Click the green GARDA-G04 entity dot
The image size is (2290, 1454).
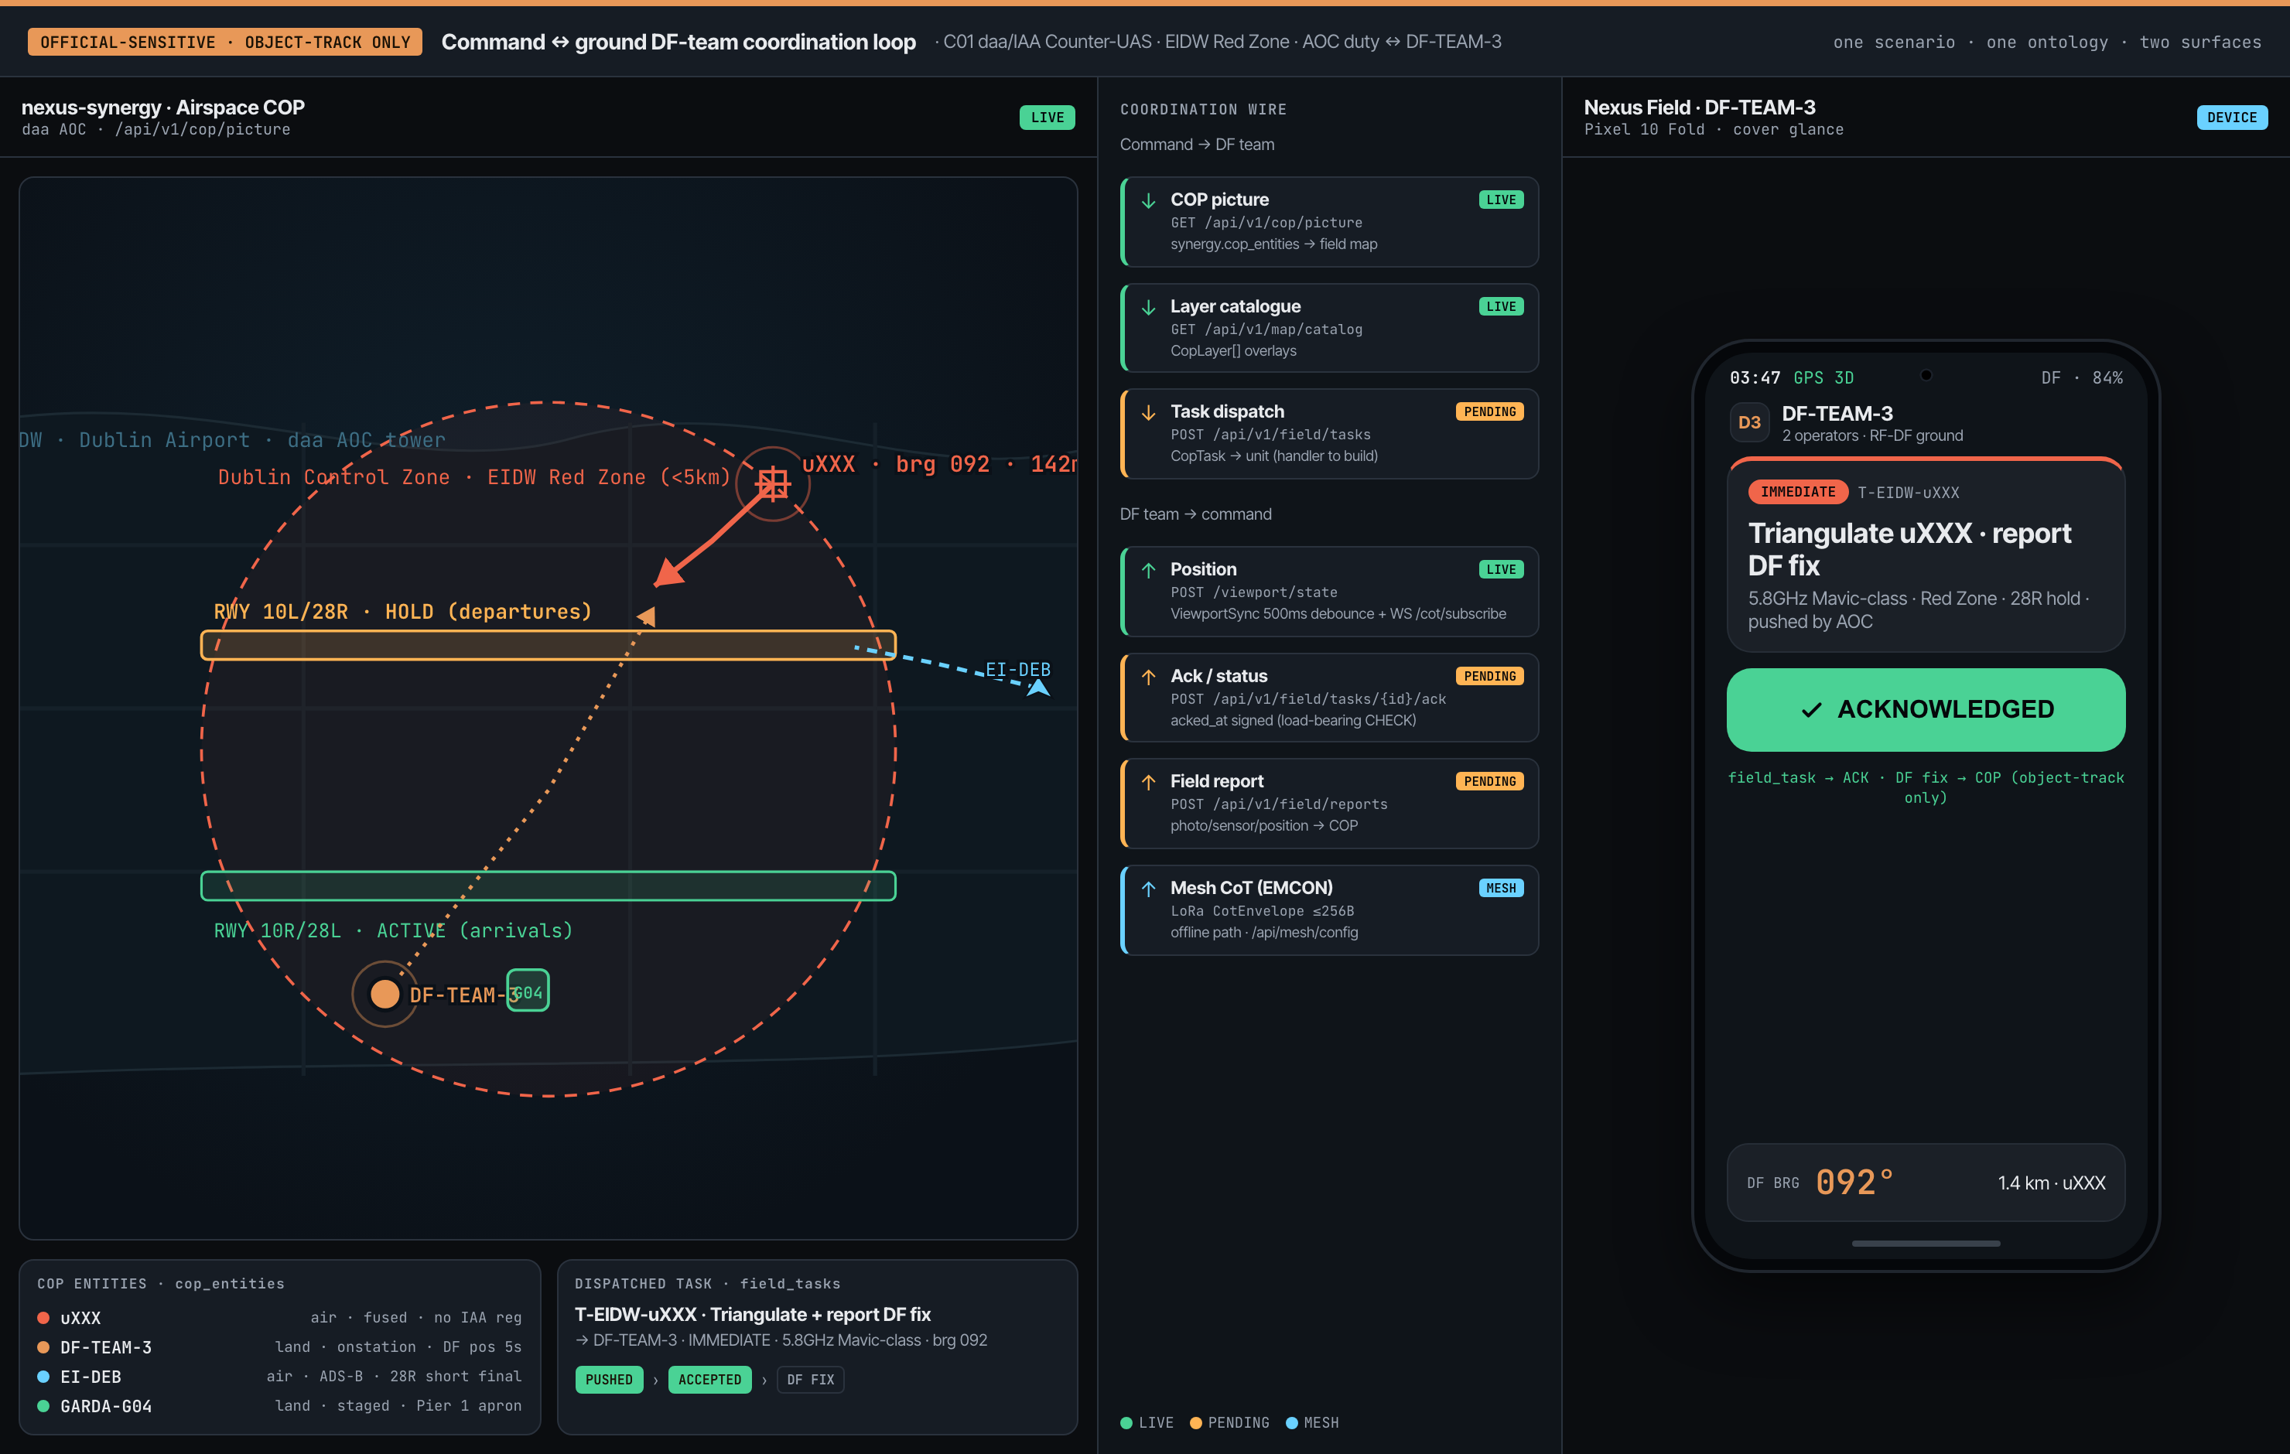coord(43,1407)
